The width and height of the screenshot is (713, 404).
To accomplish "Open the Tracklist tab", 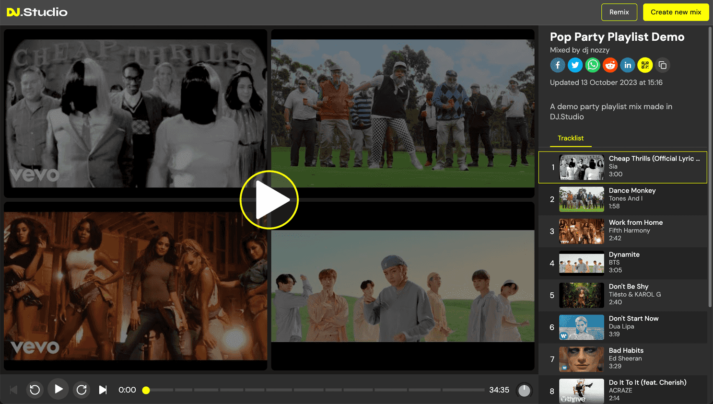I will click(571, 138).
